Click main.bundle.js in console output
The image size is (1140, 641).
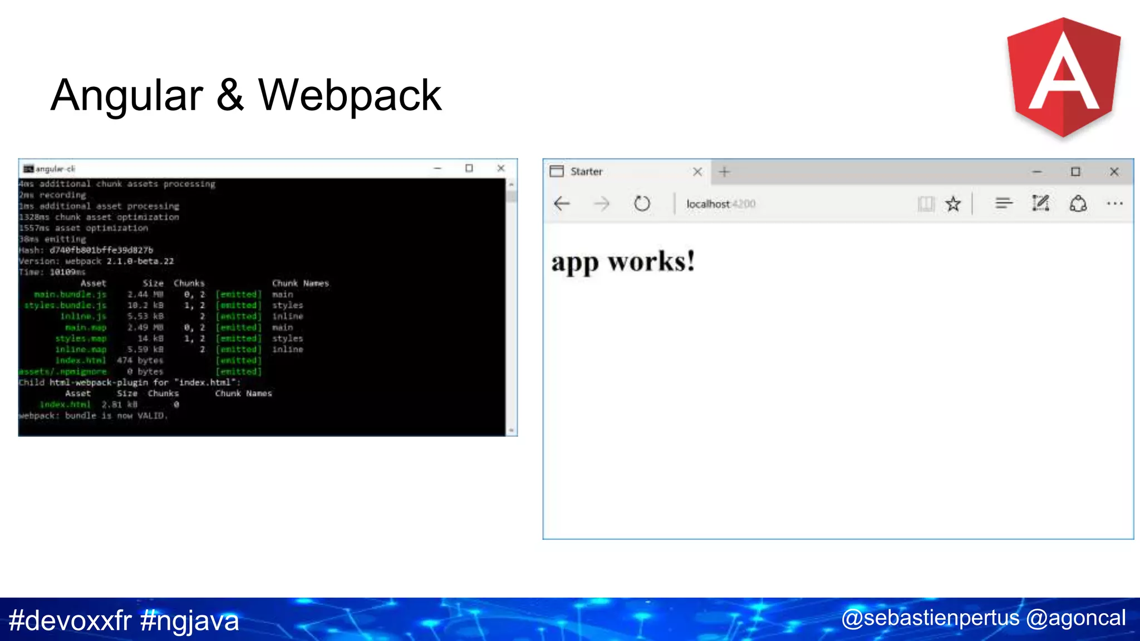click(x=70, y=294)
